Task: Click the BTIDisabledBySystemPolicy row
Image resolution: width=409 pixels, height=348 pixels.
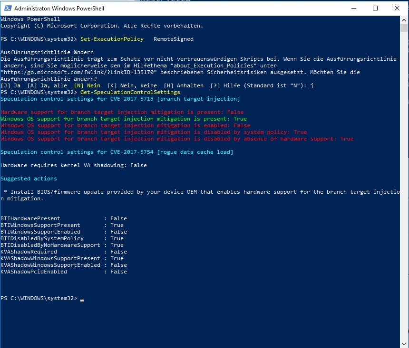Action: (x=62, y=238)
